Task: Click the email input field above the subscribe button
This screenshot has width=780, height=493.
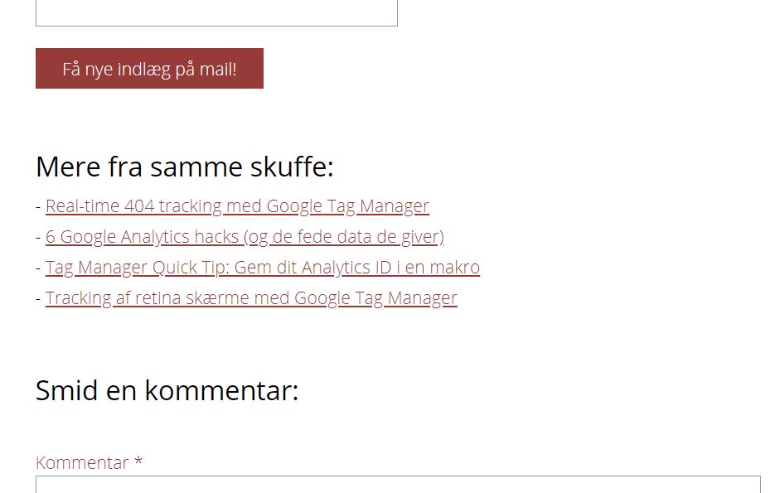Action: point(216,13)
